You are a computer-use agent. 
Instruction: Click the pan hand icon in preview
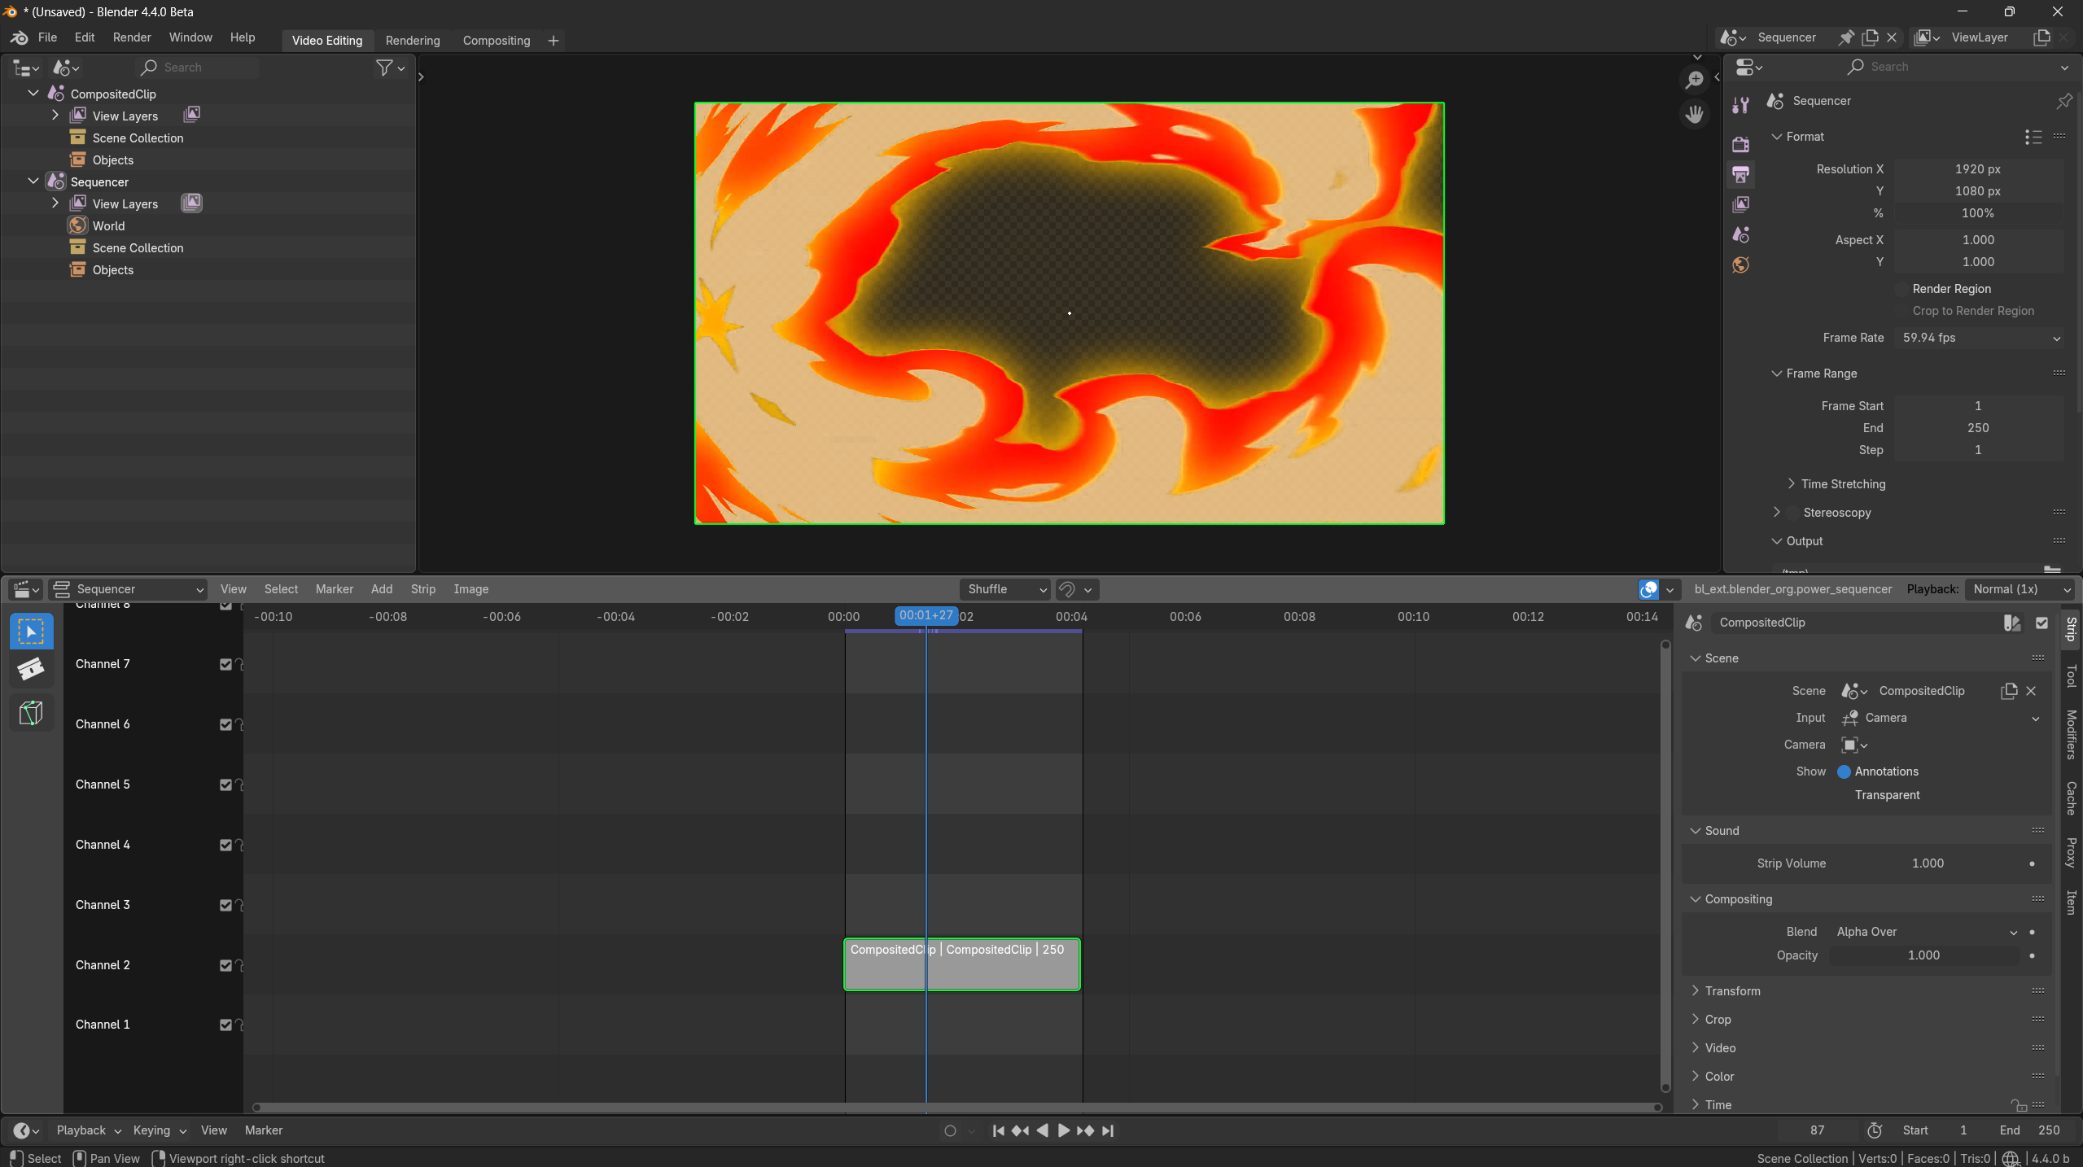pos(1694,115)
